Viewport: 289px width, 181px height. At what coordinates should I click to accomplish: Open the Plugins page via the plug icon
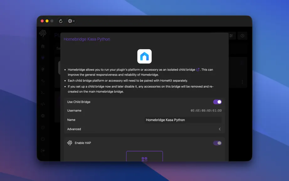(43, 58)
